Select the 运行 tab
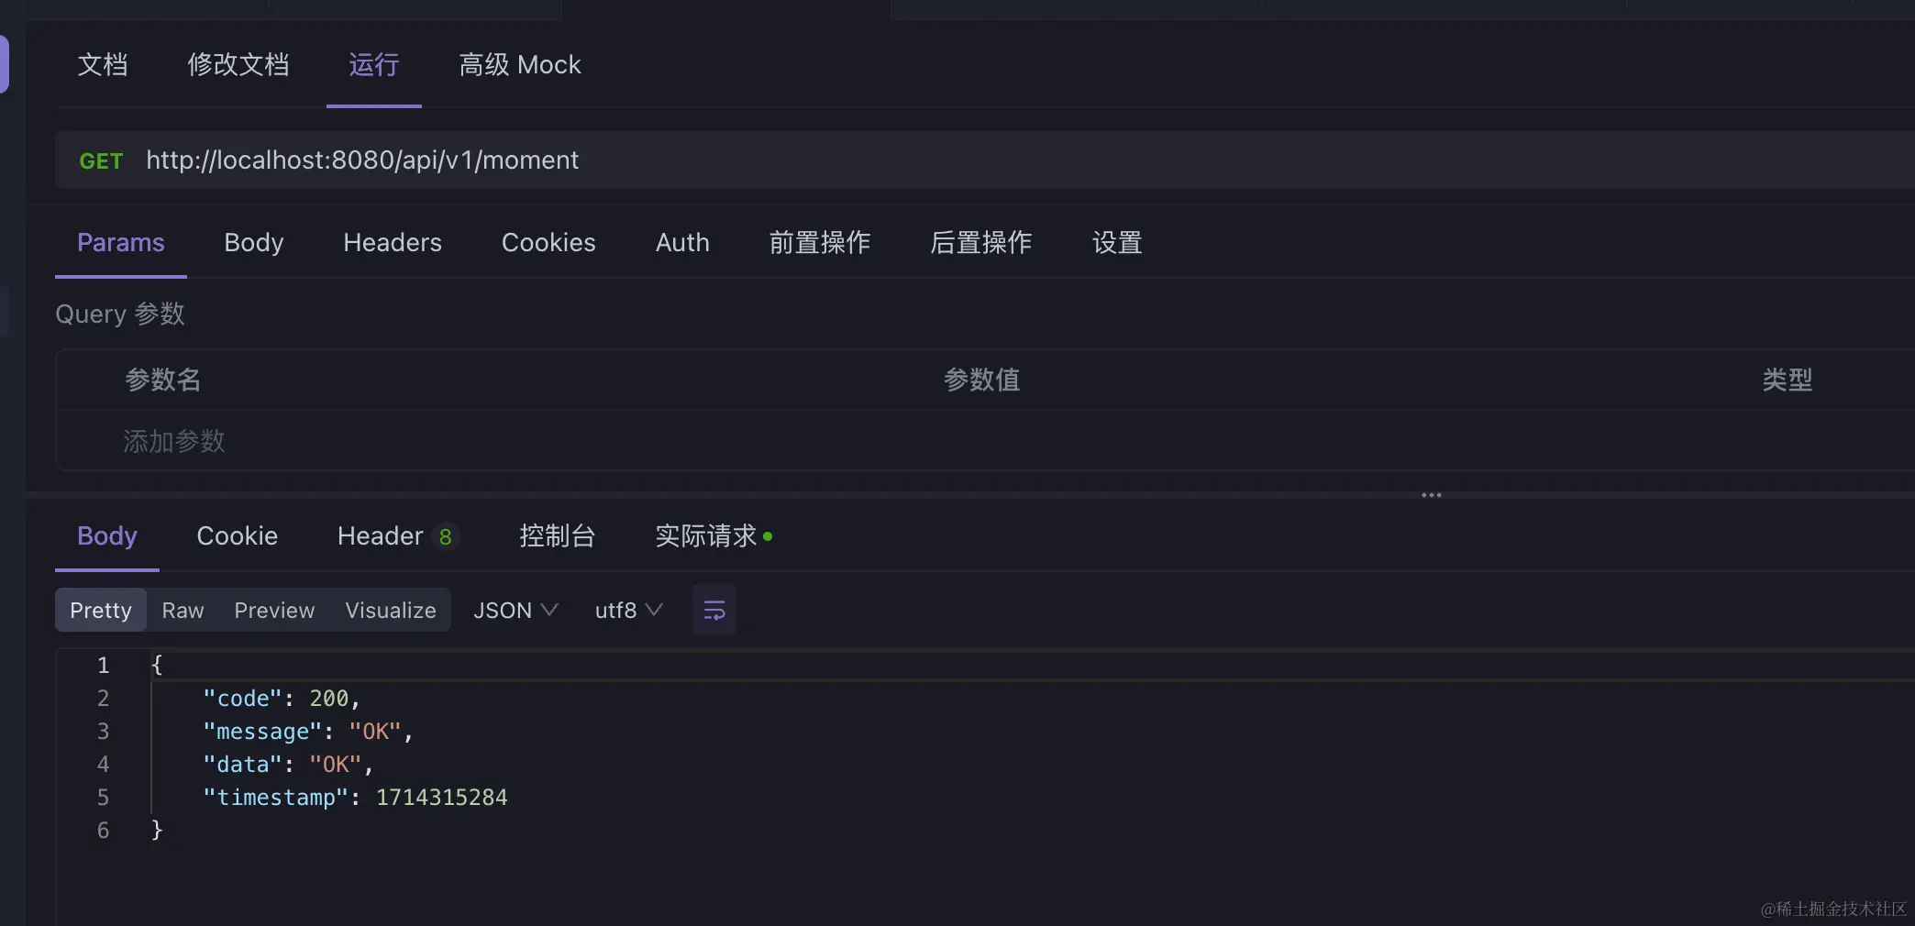 pos(374,65)
